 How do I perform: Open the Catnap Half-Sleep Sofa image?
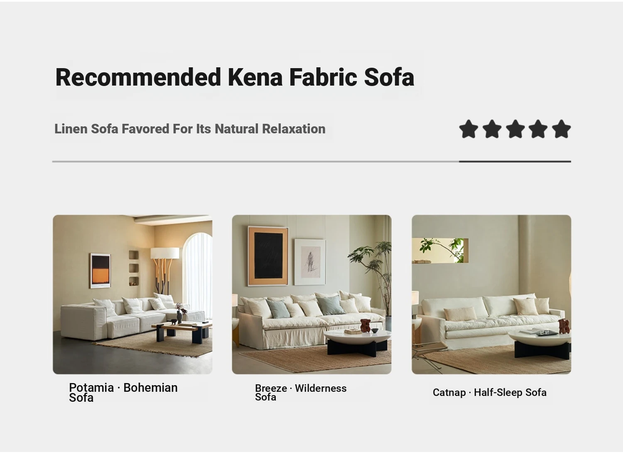pyautogui.click(x=491, y=295)
